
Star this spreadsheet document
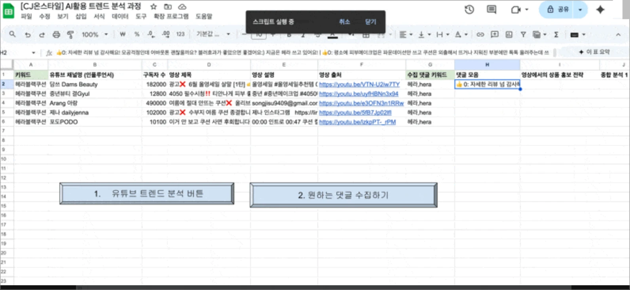tap(154, 6)
